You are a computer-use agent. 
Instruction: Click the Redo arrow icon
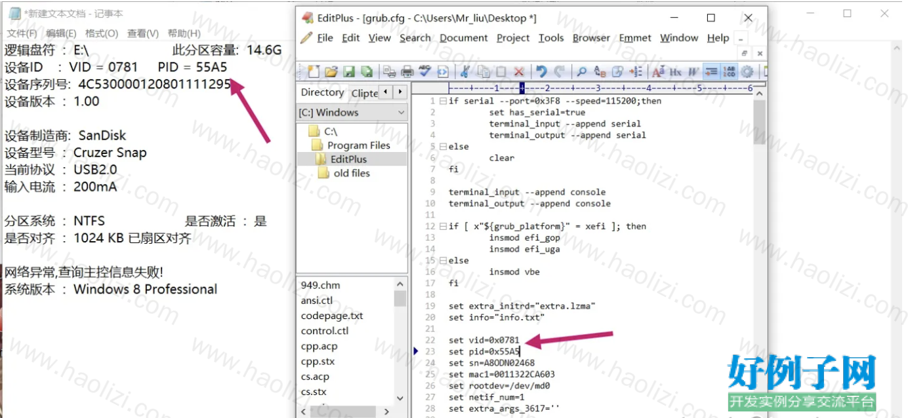559,71
